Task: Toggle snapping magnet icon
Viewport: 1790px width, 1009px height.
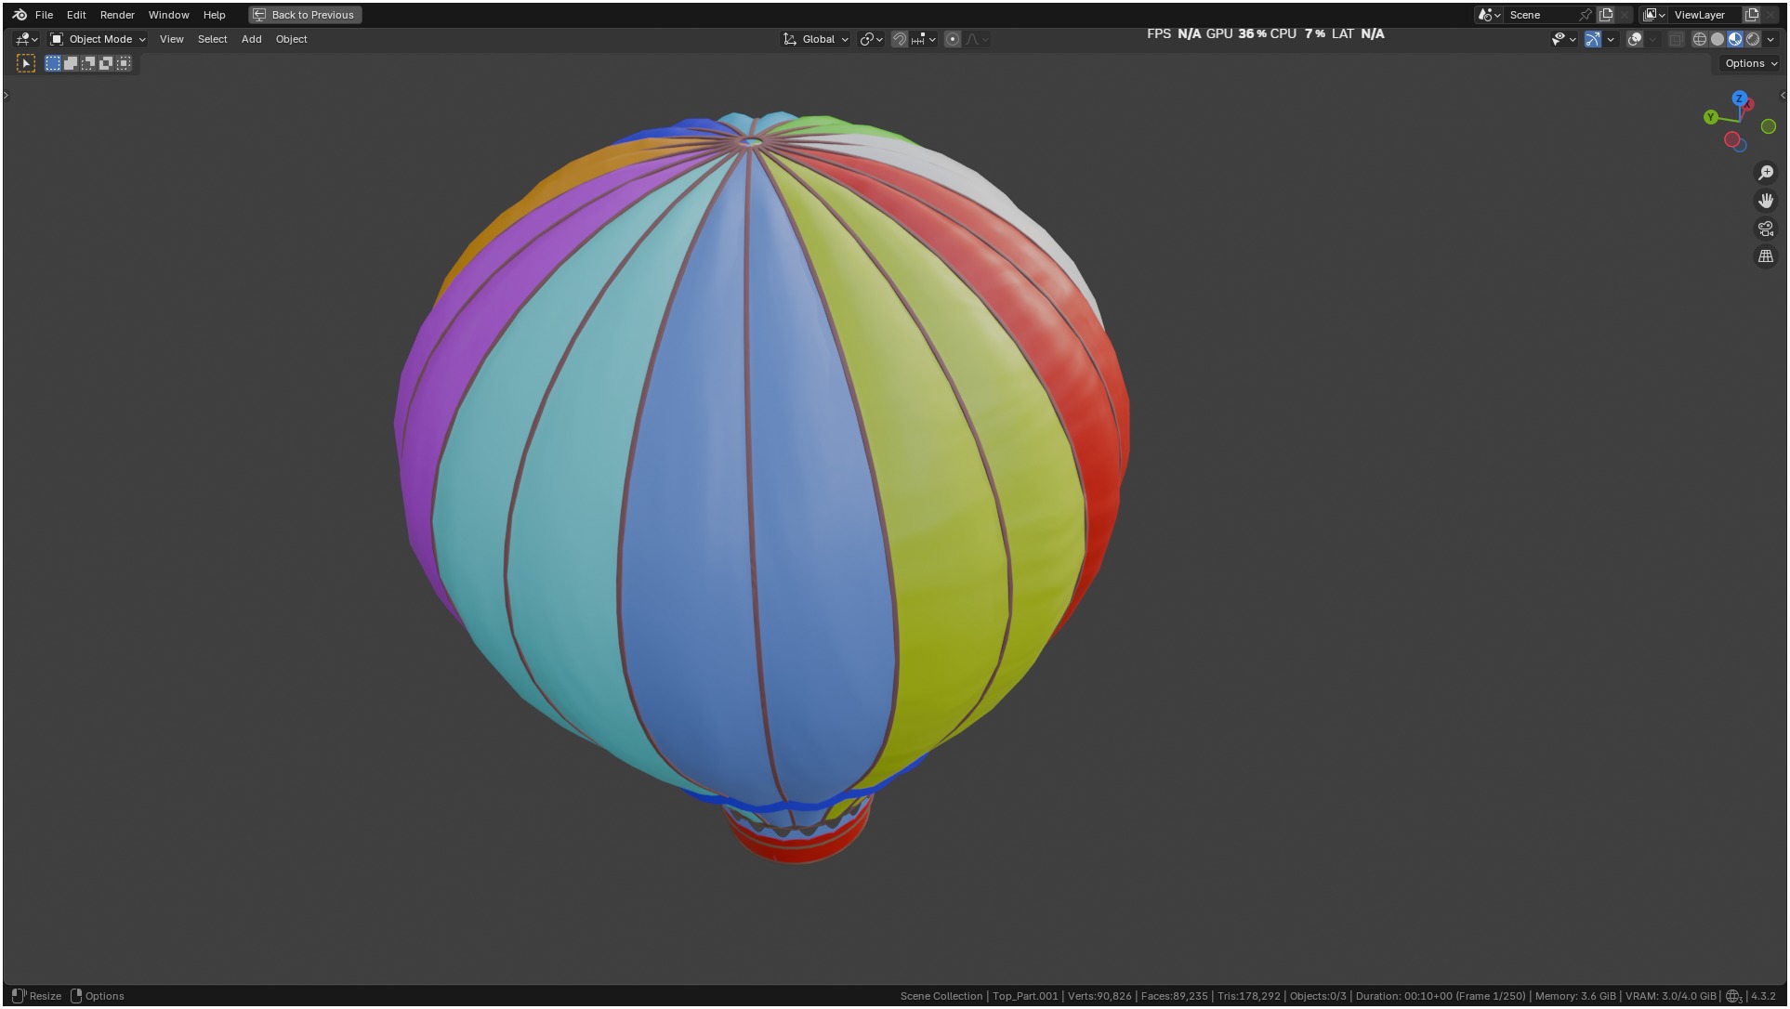Action: [899, 39]
